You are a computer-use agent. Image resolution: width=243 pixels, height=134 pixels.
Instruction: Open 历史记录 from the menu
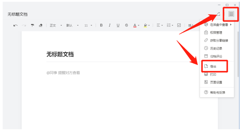pyautogui.click(x=217, y=48)
